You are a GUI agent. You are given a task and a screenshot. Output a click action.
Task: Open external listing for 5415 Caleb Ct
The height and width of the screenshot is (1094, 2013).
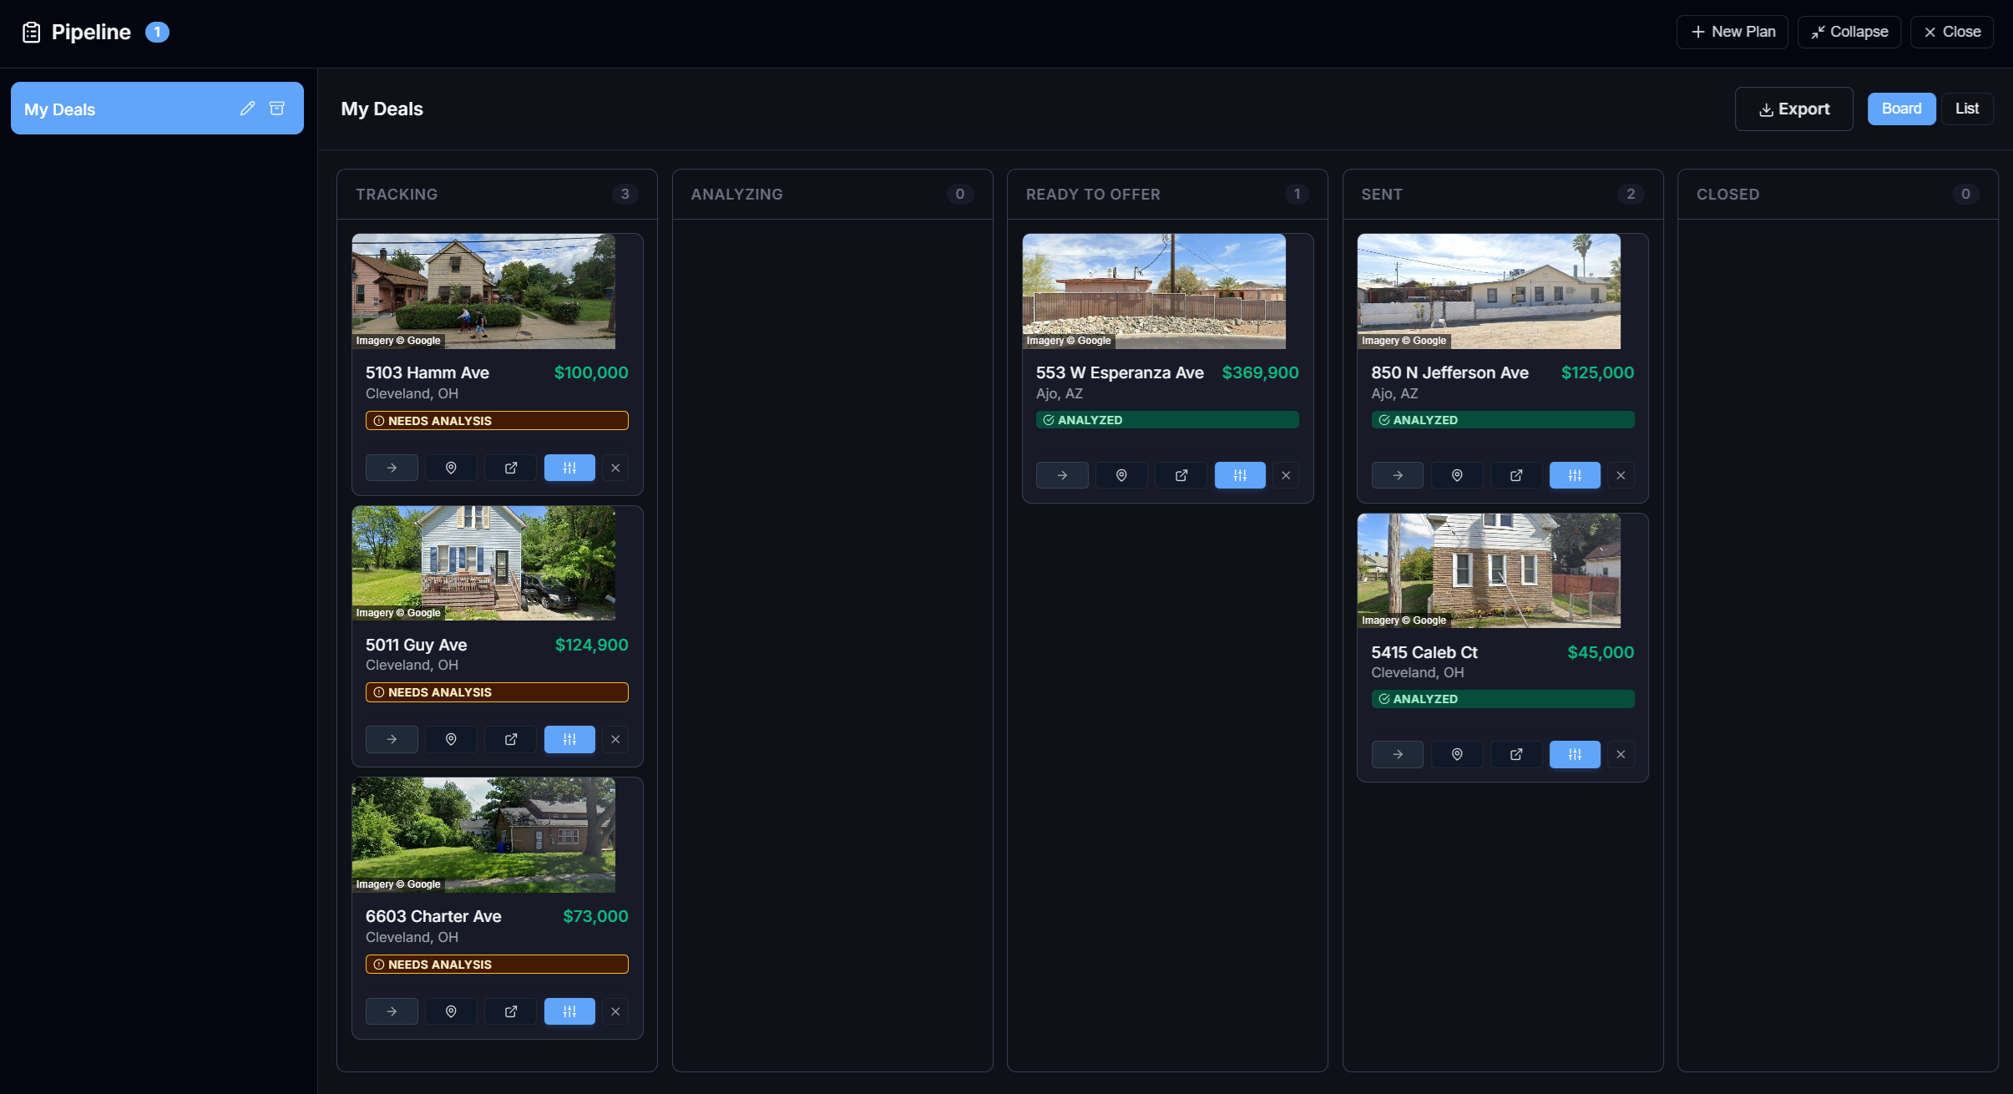pyautogui.click(x=1516, y=754)
